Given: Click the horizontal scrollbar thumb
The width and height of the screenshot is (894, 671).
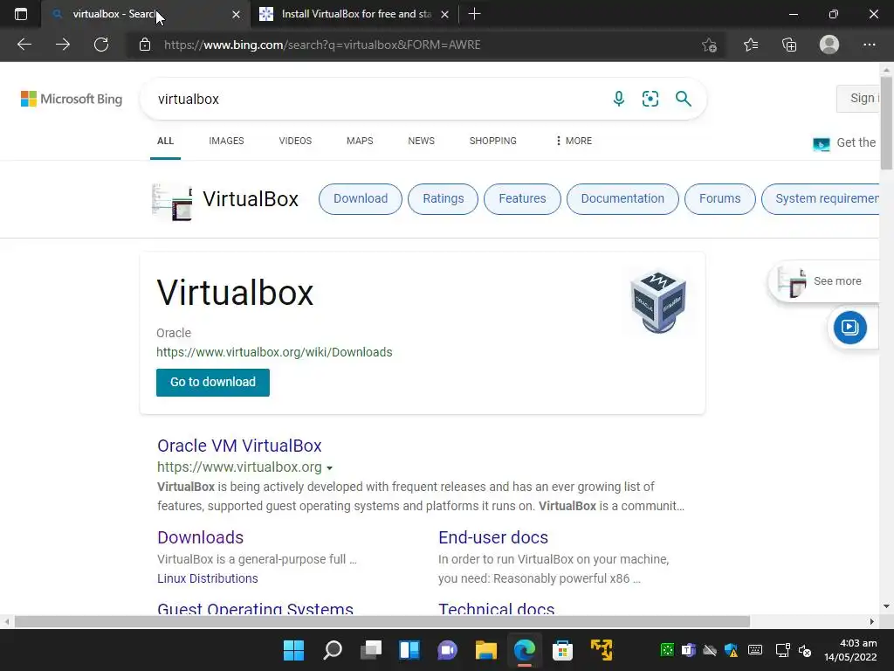Looking at the screenshot, I should 382,621.
